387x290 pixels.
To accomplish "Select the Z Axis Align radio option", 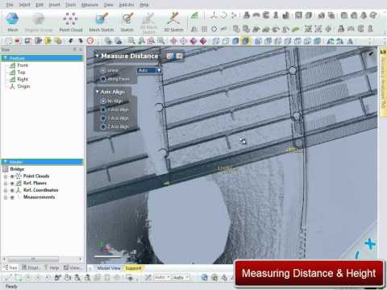I will coord(103,126).
